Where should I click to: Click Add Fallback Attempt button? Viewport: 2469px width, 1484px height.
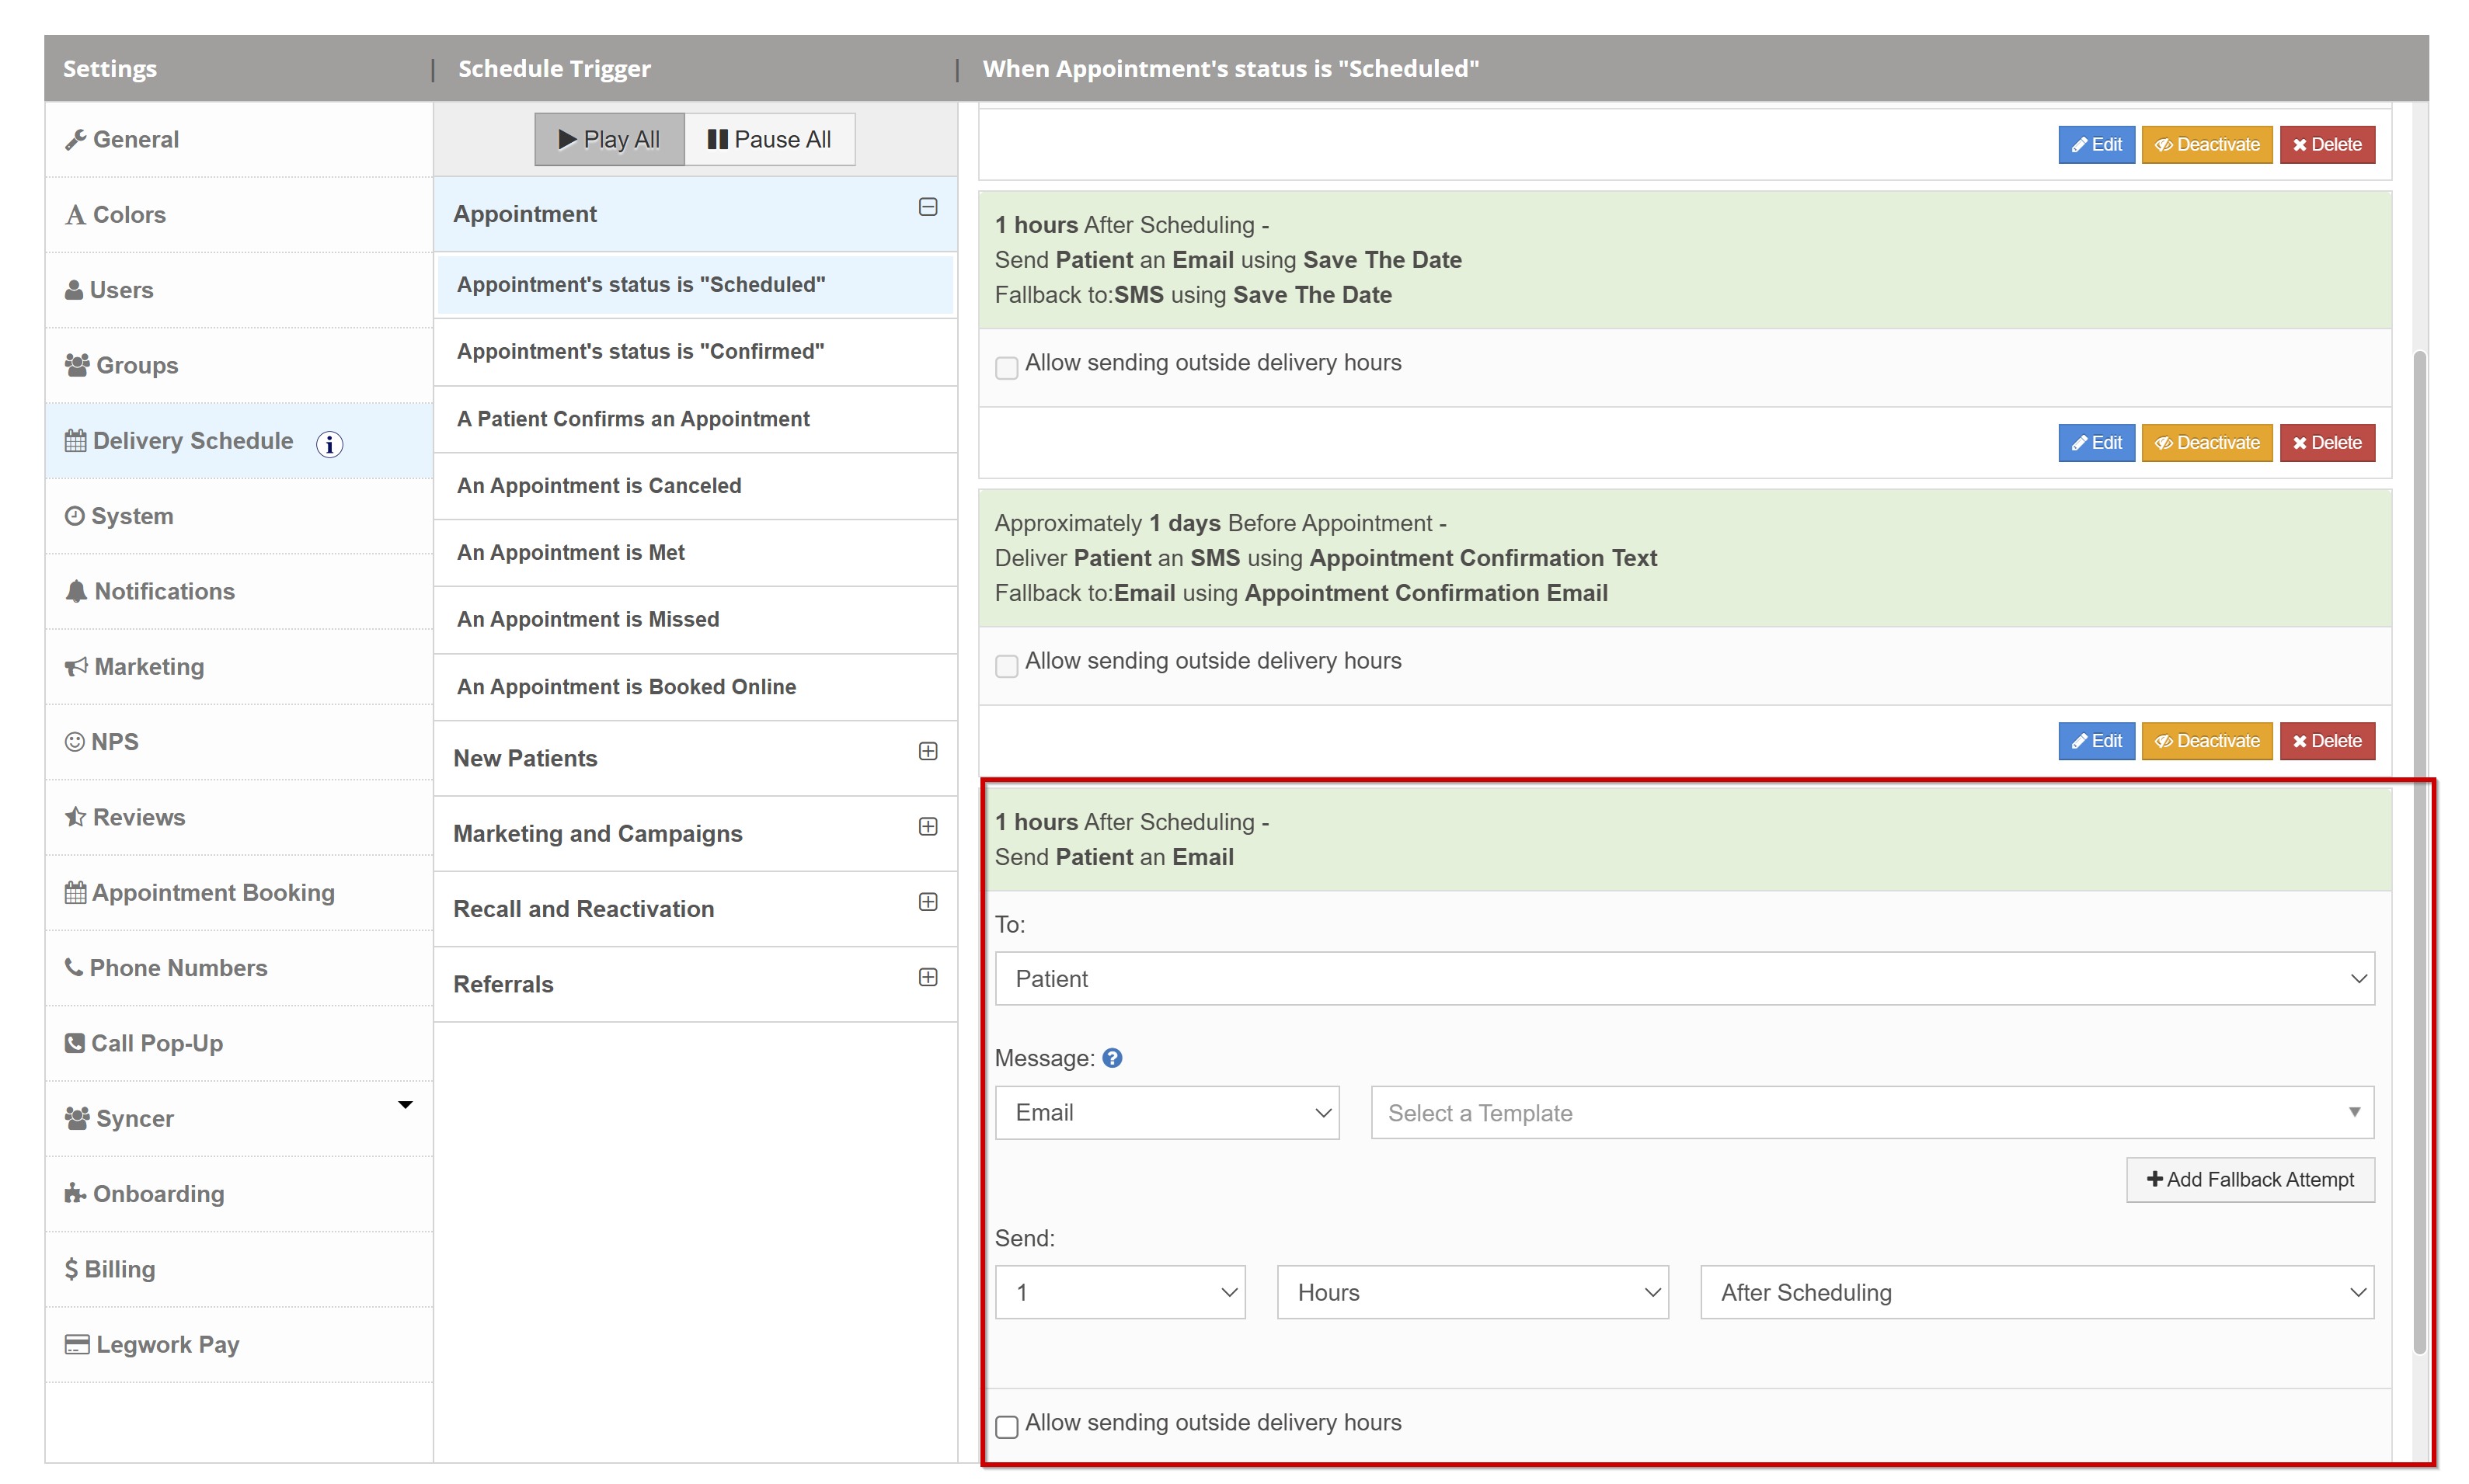pyautogui.click(x=2249, y=1180)
